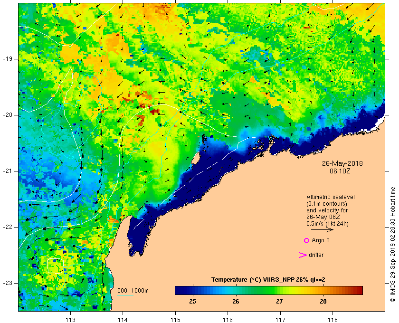Click latitude axis label '-20'
Screen dimensions: 399x323
point(7,115)
